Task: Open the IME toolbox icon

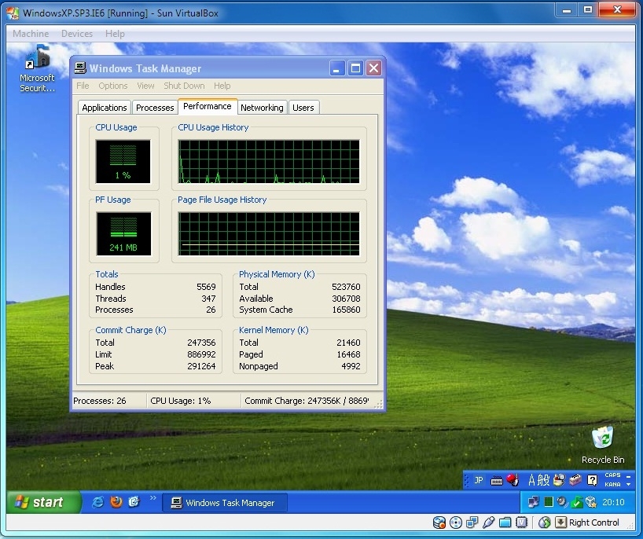Action: coord(575,480)
